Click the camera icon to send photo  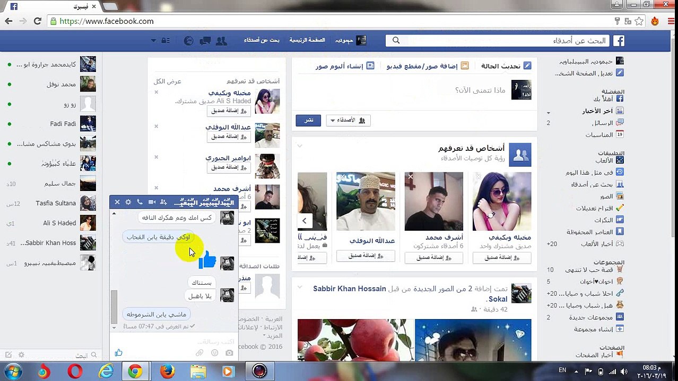(x=229, y=353)
